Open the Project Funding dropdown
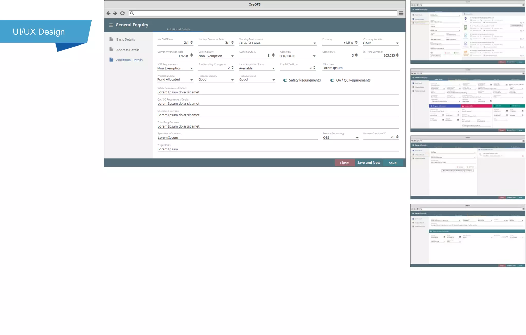Viewport: 526px width, 335px height. point(191,80)
